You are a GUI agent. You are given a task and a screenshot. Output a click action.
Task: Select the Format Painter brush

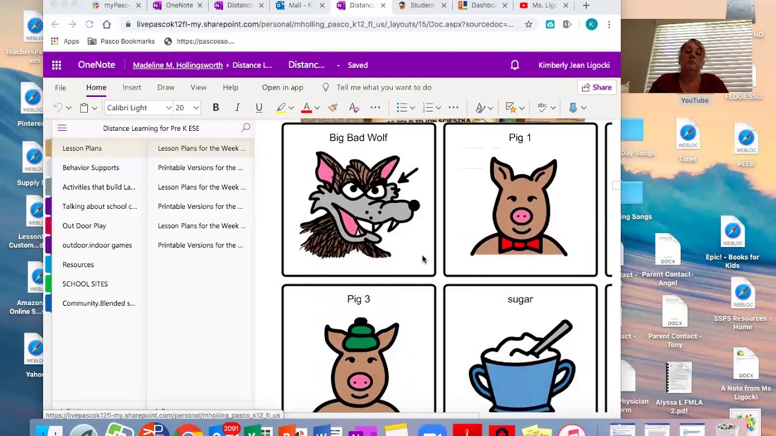click(332, 108)
